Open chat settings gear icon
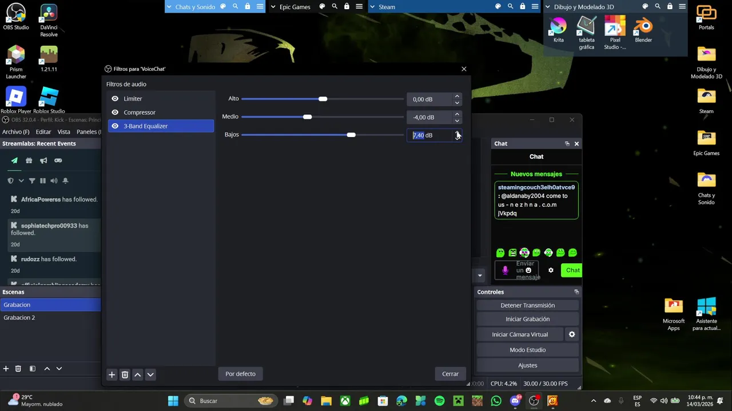Image resolution: width=732 pixels, height=411 pixels. (551, 271)
